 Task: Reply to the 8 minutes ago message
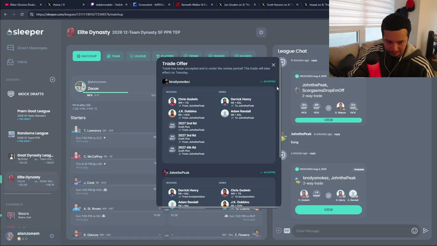[314, 60]
